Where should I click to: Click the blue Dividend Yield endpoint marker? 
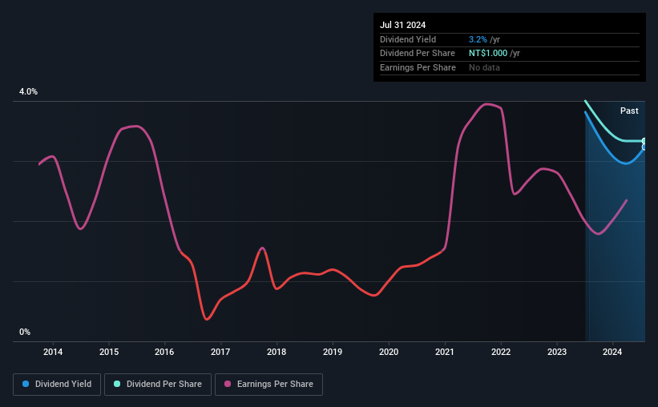644,147
